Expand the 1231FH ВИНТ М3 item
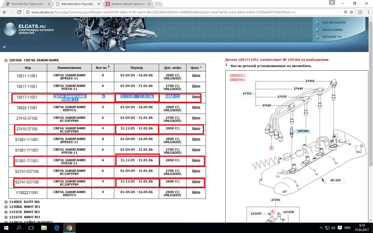The image size is (373, 233). [6, 217]
